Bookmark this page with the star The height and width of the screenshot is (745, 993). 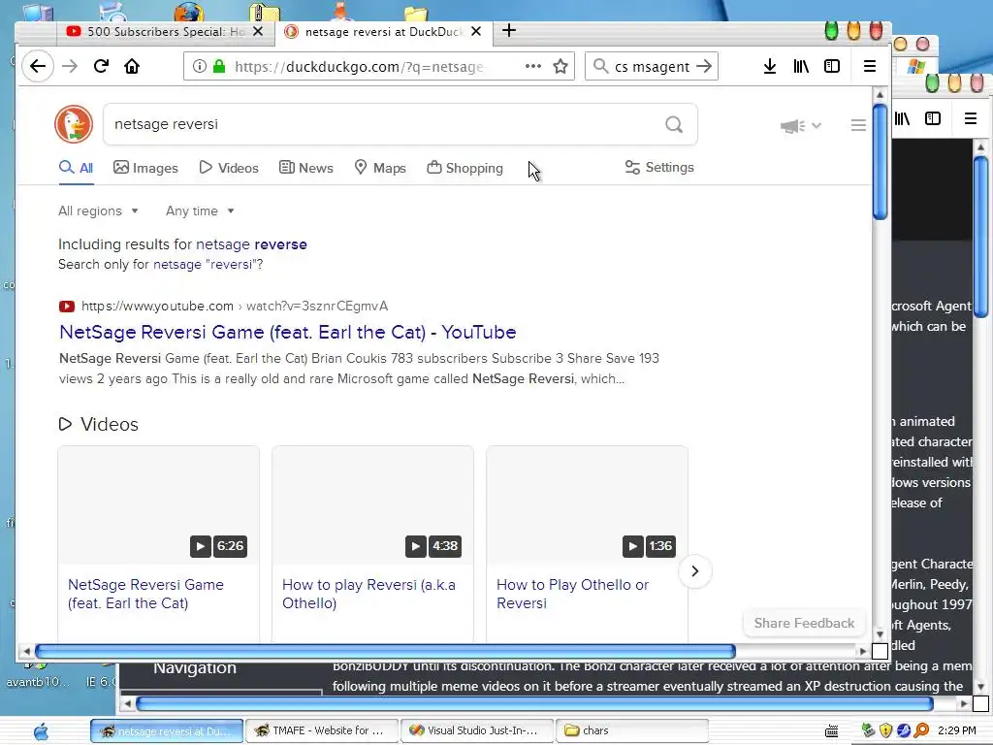pyautogui.click(x=561, y=67)
